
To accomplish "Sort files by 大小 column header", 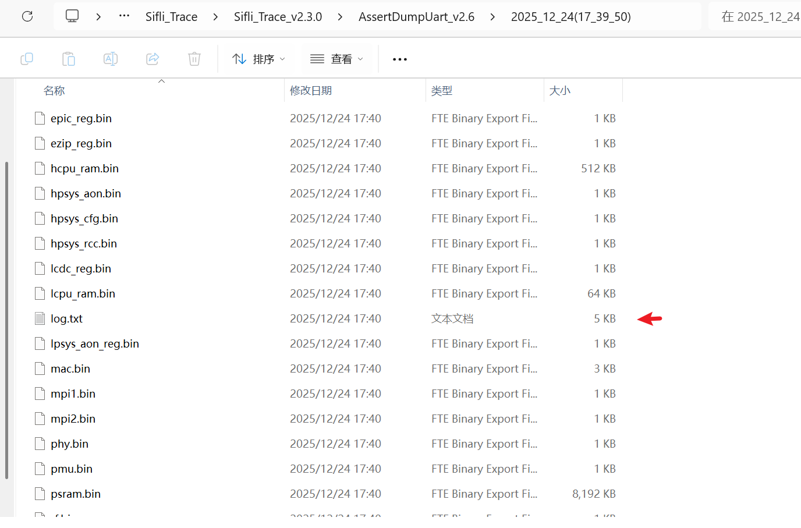I will (560, 91).
